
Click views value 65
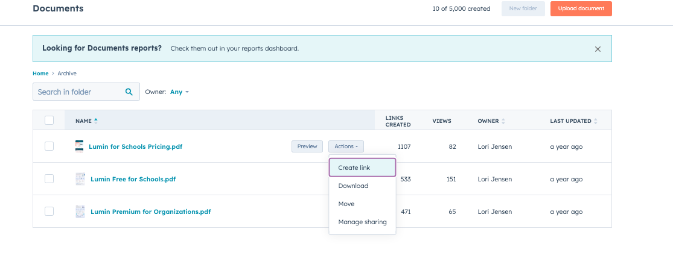point(452,212)
